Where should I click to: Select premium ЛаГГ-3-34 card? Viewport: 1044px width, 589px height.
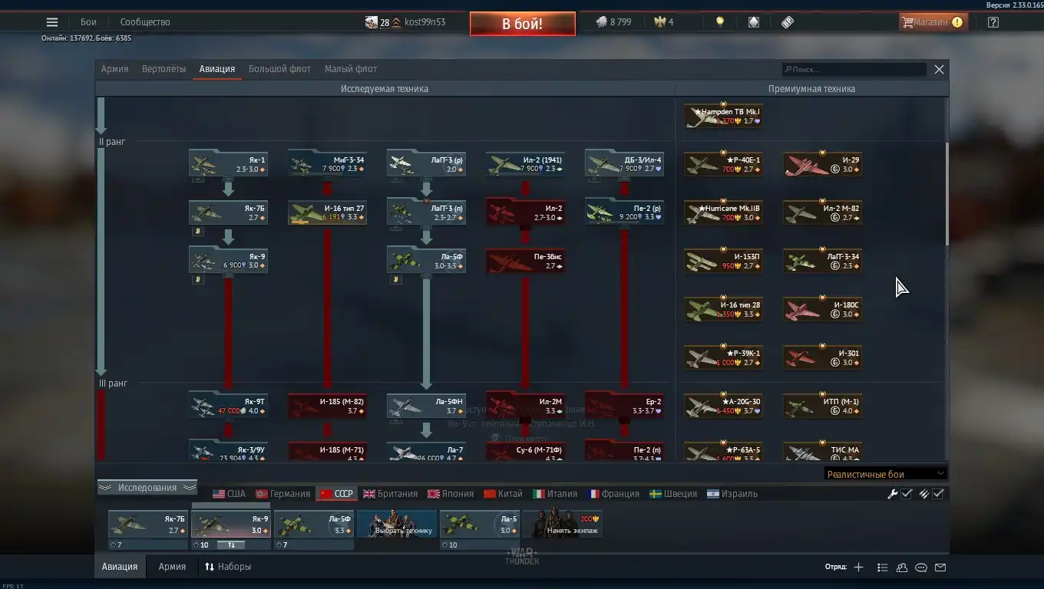click(822, 261)
